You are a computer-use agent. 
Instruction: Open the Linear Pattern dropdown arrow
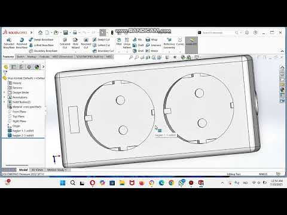tap(127, 51)
